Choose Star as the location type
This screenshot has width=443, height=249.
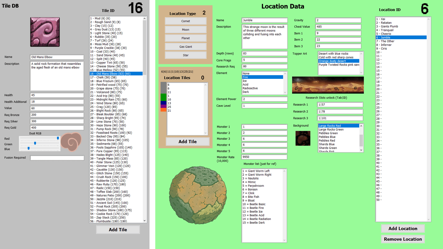click(x=186, y=55)
